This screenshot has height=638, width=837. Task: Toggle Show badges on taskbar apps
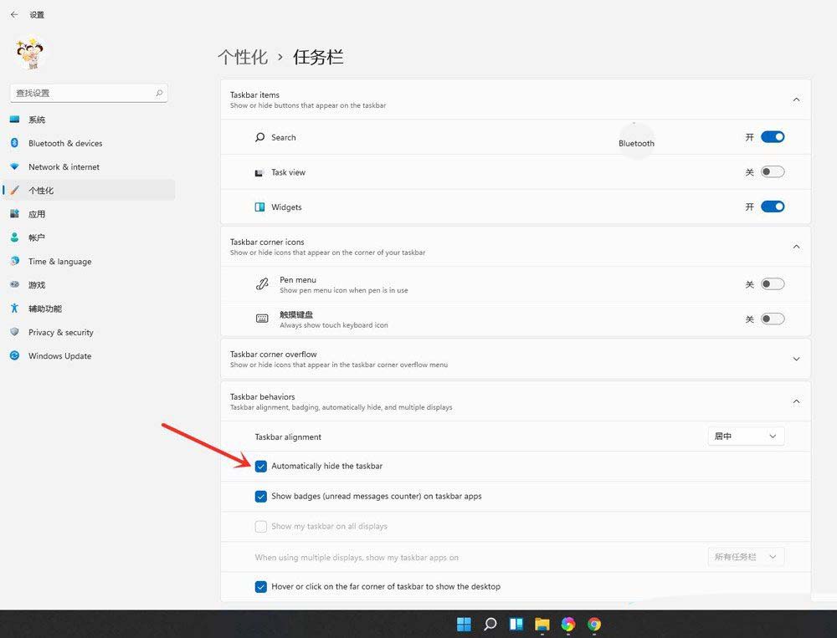(261, 496)
